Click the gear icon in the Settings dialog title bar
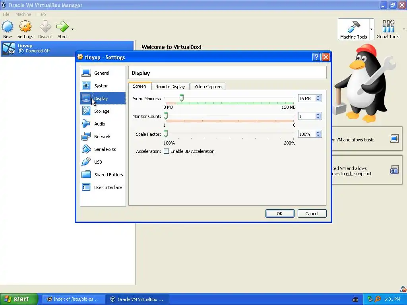 pos(80,57)
